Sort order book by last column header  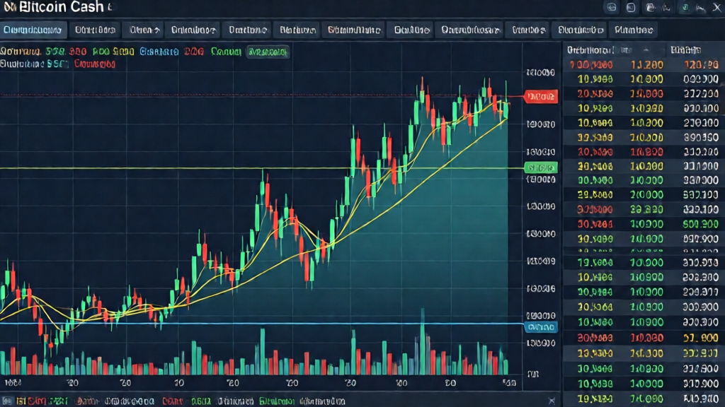pos(685,51)
